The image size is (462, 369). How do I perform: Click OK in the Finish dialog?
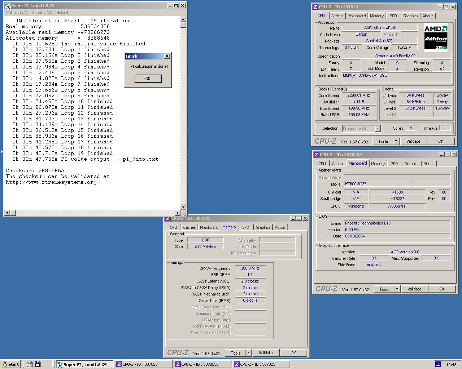pyautogui.click(x=148, y=79)
